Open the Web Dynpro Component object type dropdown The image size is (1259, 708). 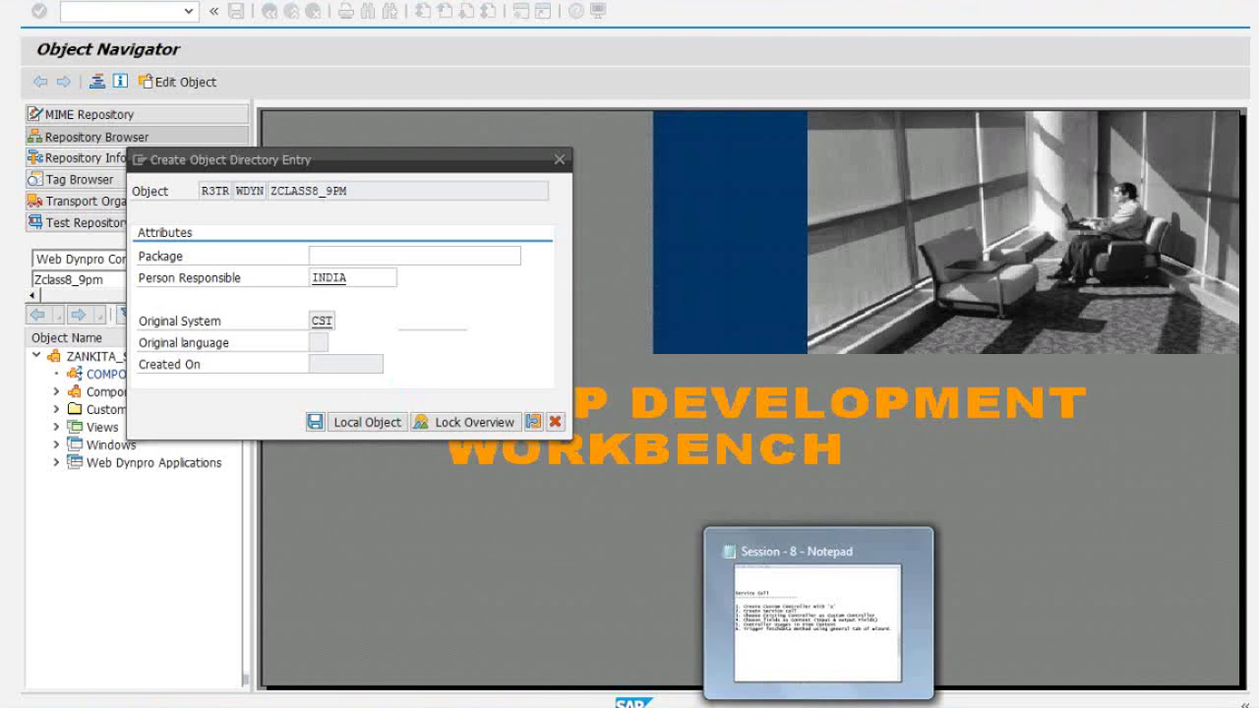(81, 259)
